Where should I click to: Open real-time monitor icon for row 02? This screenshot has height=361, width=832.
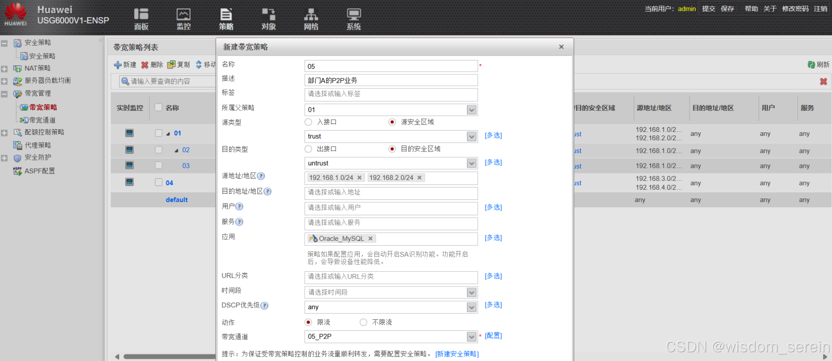point(129,150)
